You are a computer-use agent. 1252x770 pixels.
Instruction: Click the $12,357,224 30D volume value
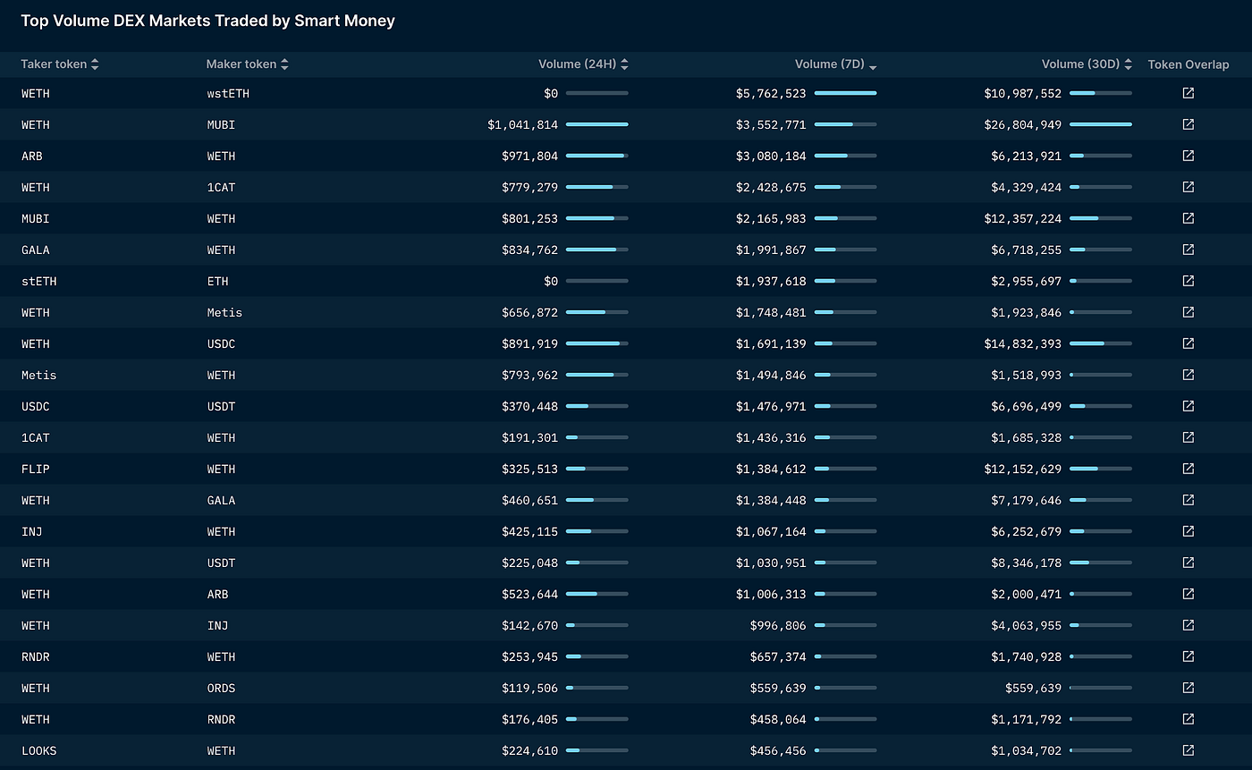tap(1023, 218)
